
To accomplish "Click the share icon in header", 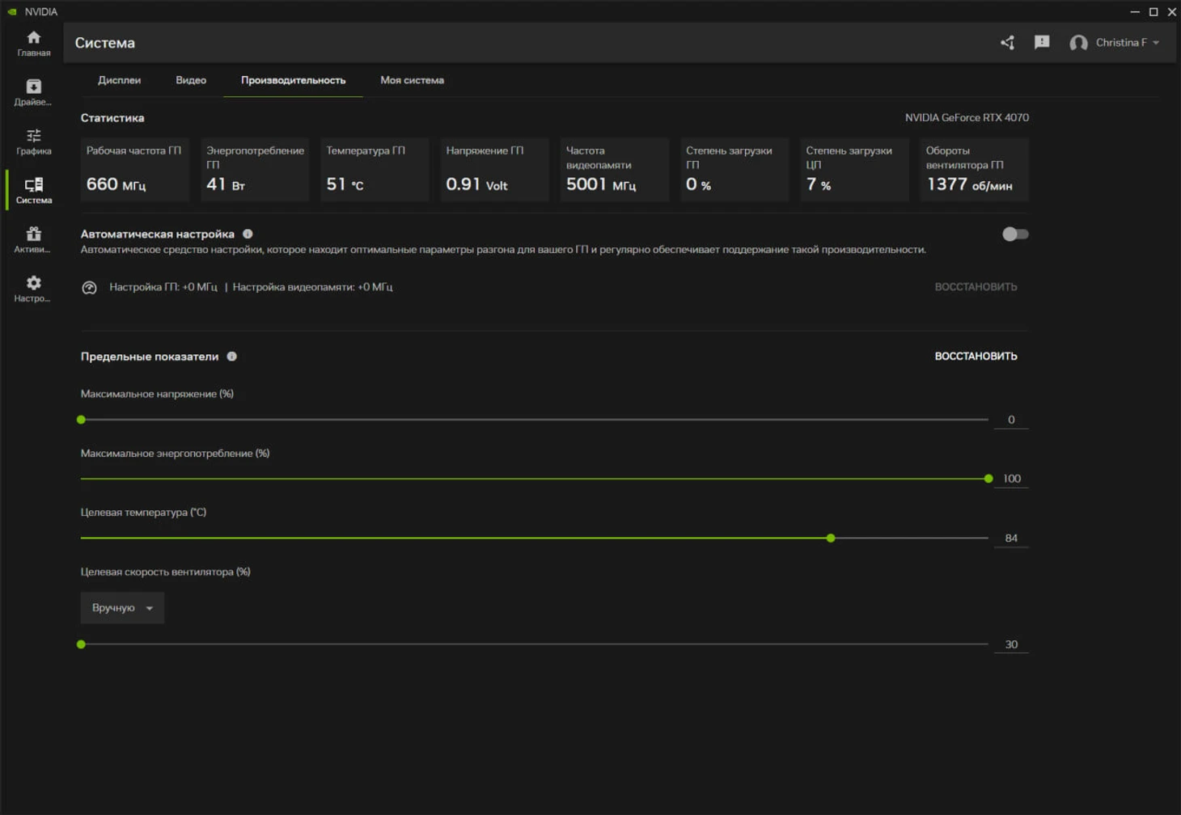I will [1007, 43].
